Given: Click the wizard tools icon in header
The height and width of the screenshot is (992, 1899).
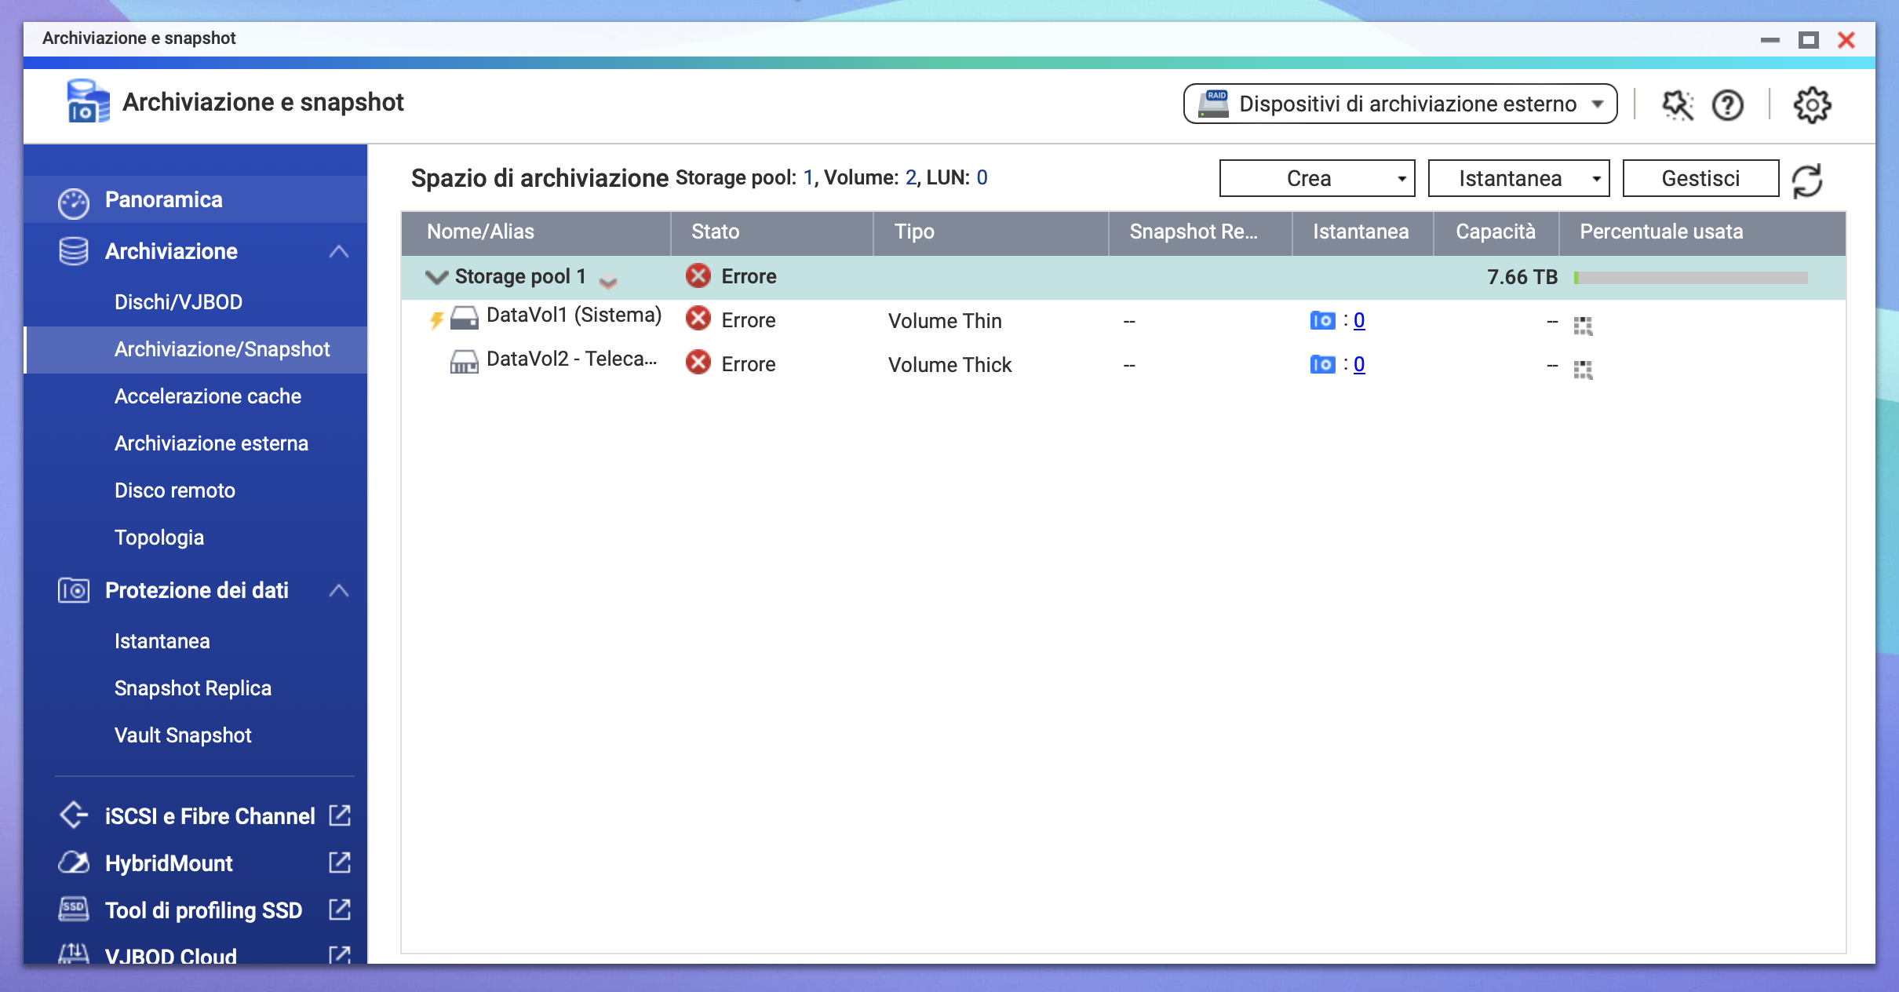Looking at the screenshot, I should click(x=1677, y=104).
